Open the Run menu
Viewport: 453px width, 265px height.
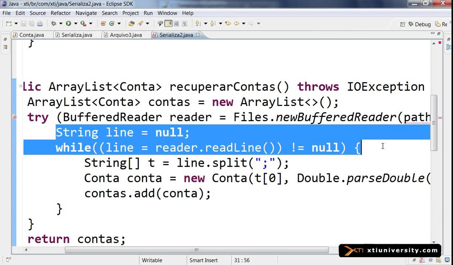click(x=148, y=13)
